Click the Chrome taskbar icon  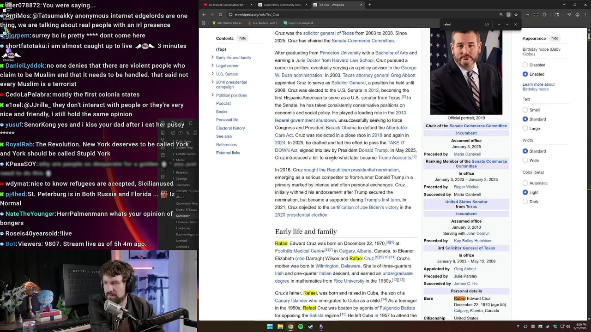[x=290, y=326]
